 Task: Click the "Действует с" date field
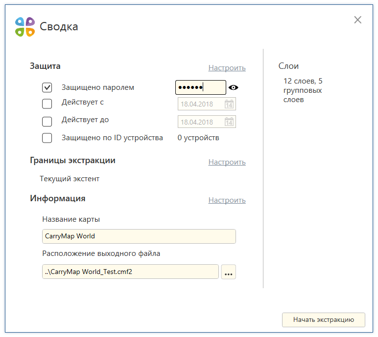point(207,104)
